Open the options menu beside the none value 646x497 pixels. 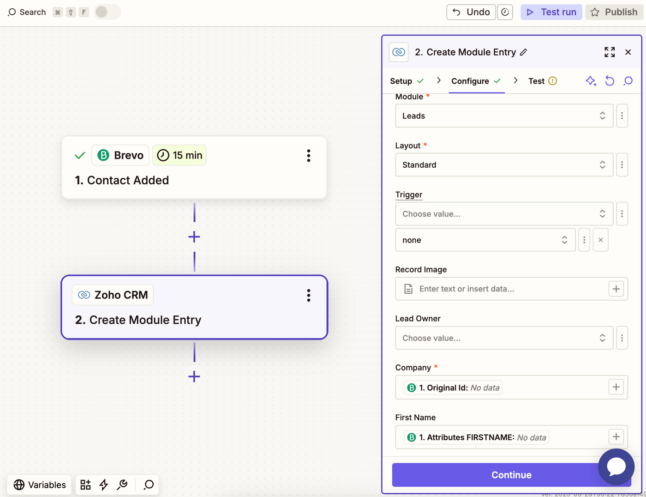(584, 240)
